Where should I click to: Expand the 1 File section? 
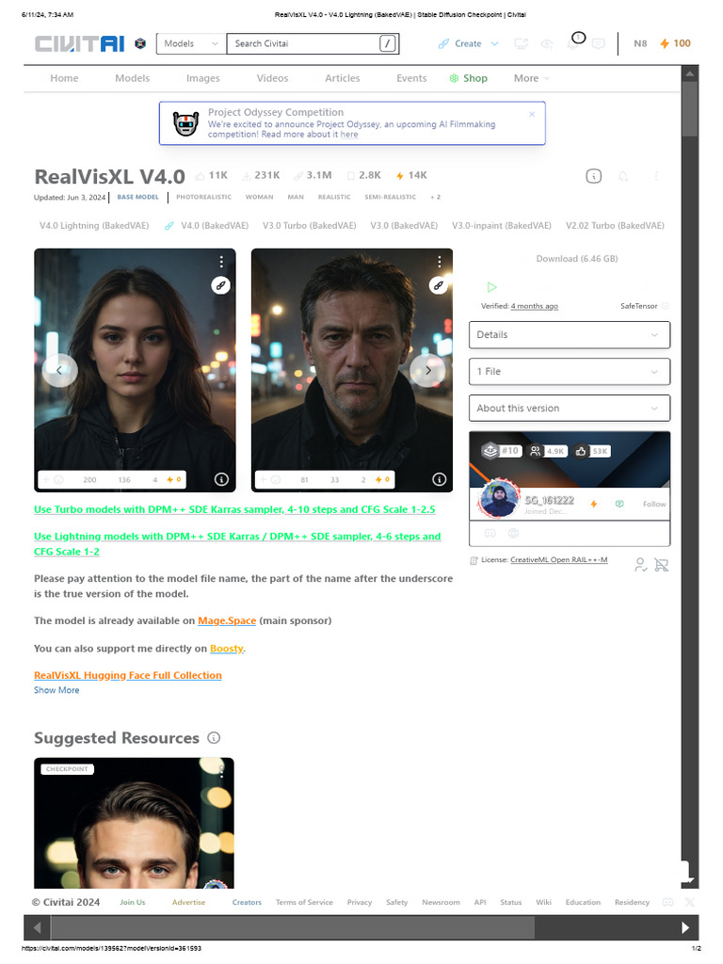click(570, 372)
